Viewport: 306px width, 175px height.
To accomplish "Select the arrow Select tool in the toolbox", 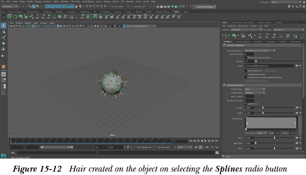I will [3, 26].
